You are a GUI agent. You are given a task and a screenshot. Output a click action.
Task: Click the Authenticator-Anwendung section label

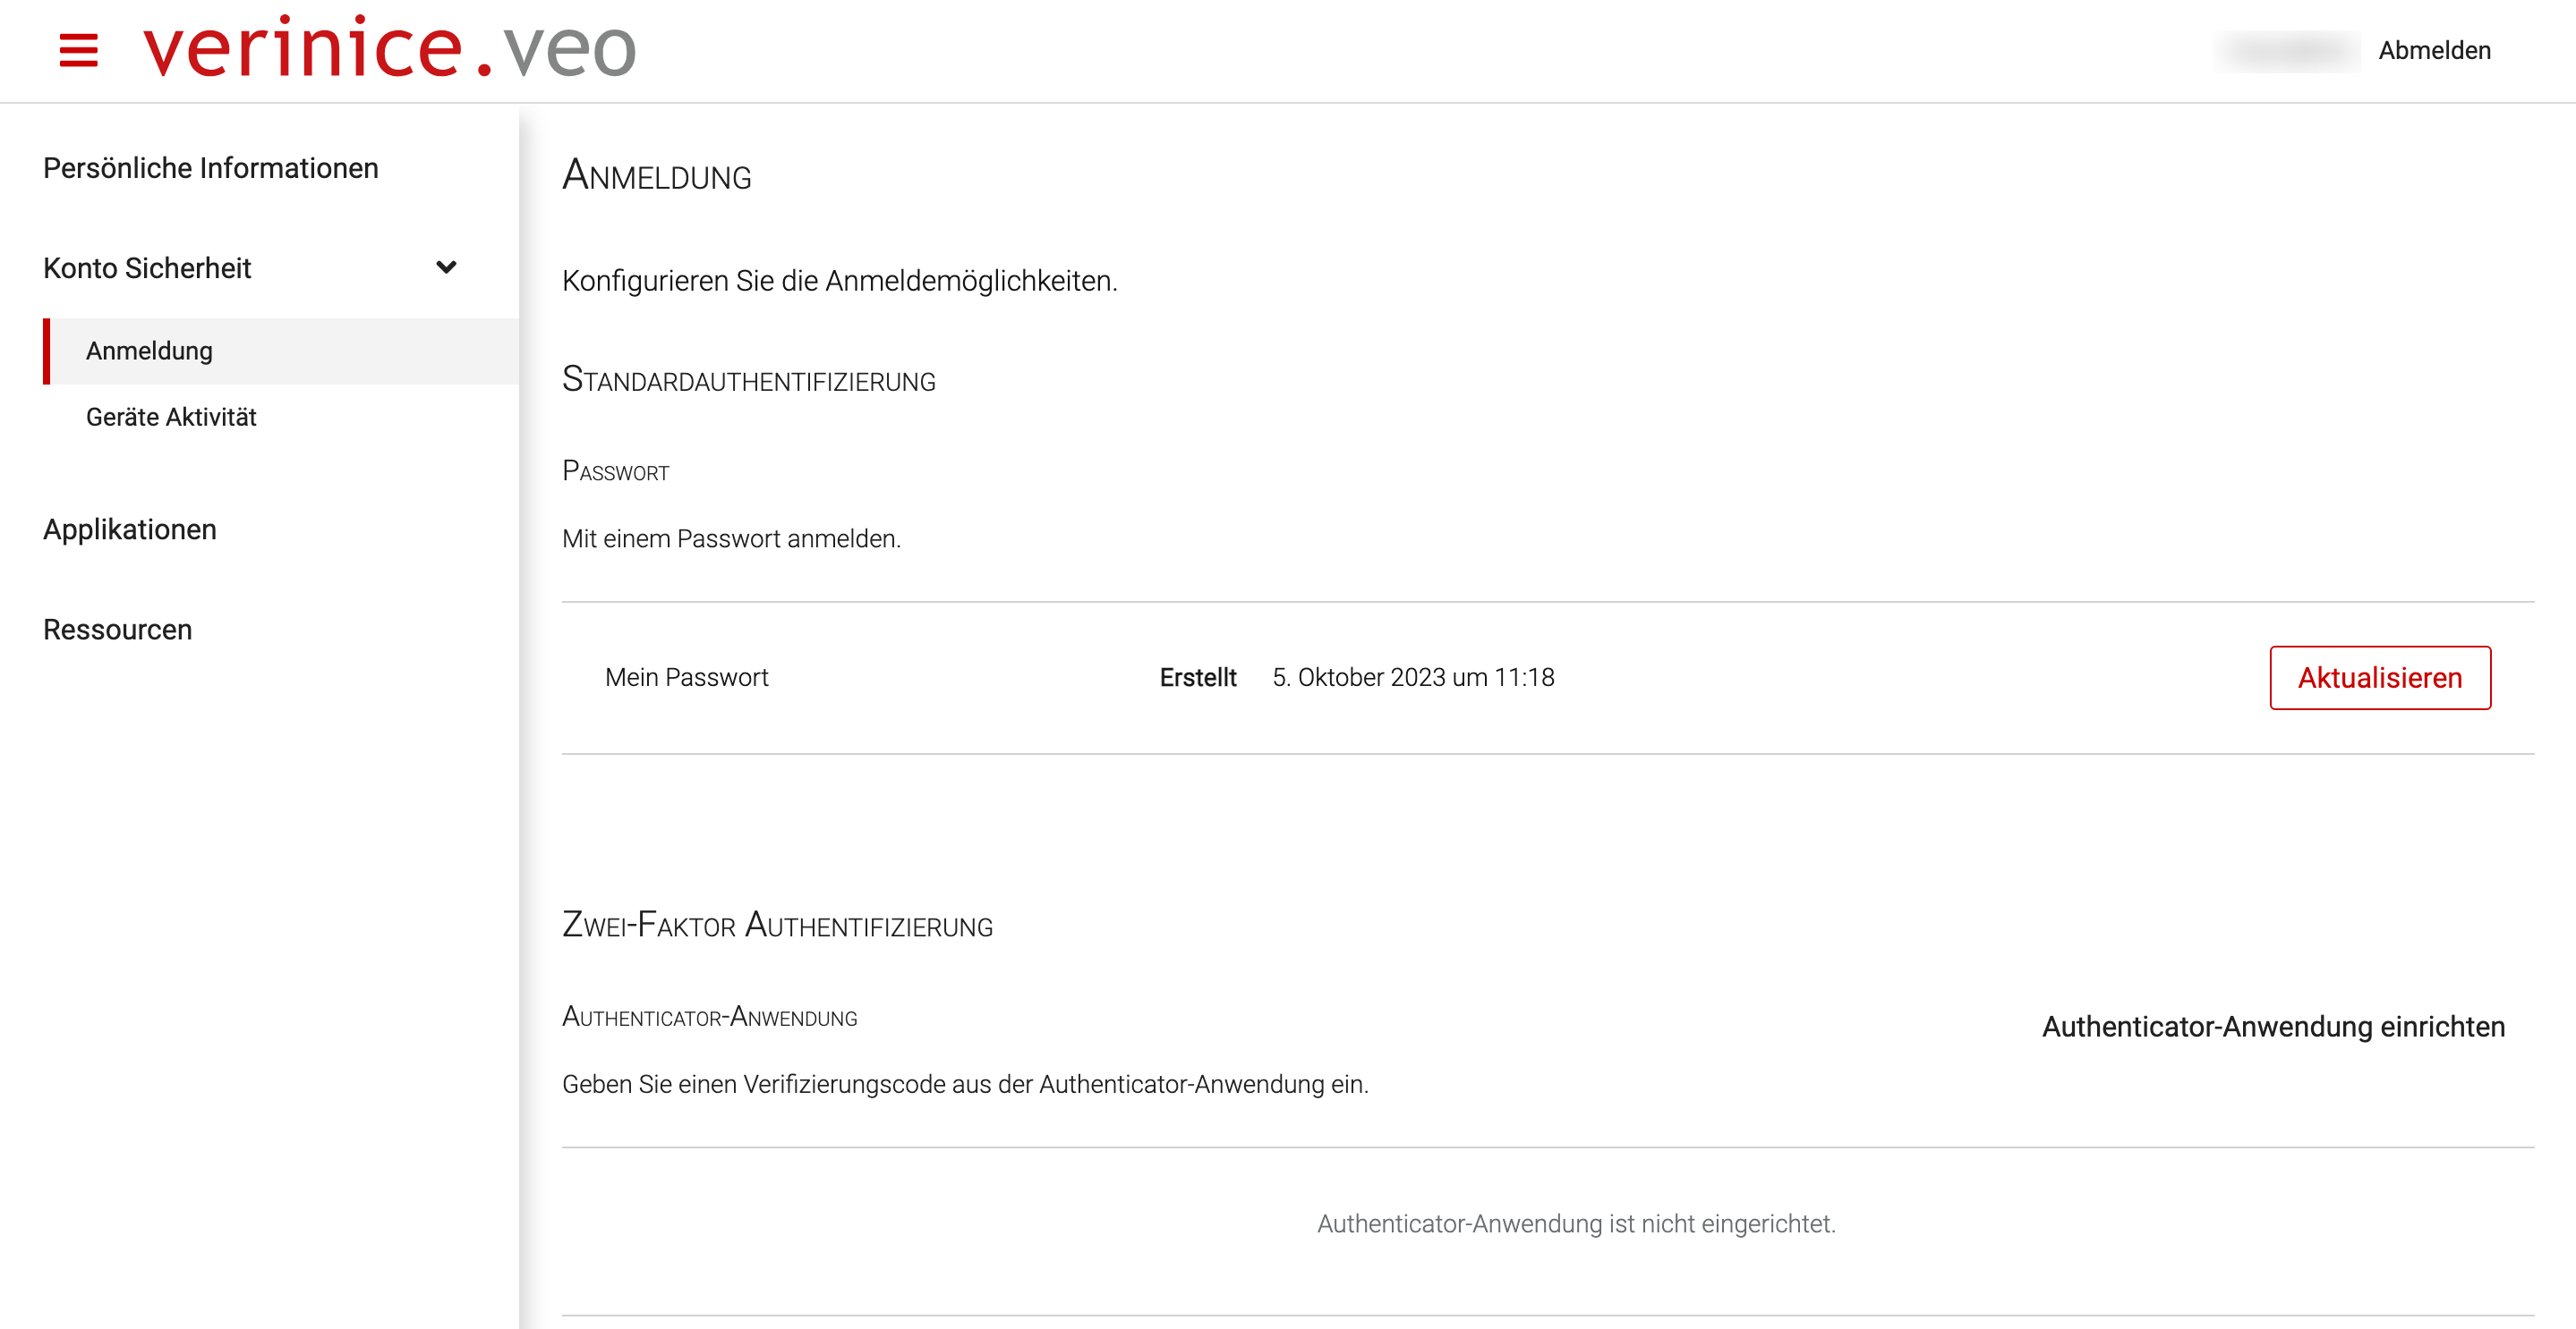(711, 1016)
